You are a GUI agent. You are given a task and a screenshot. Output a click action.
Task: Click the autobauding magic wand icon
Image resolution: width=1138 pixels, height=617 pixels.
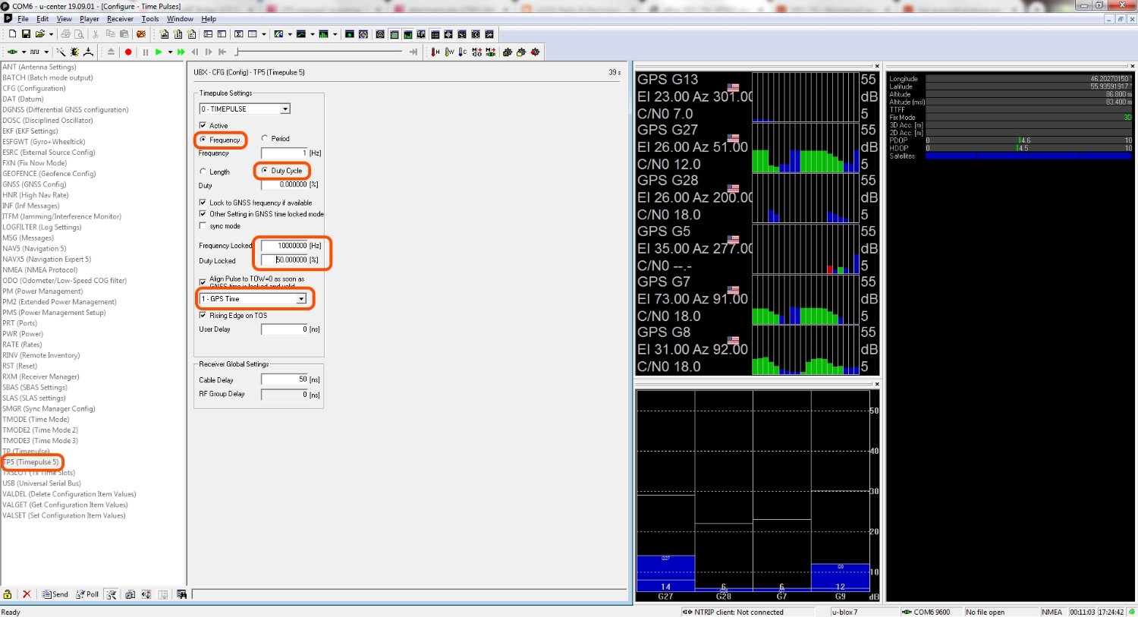(61, 52)
